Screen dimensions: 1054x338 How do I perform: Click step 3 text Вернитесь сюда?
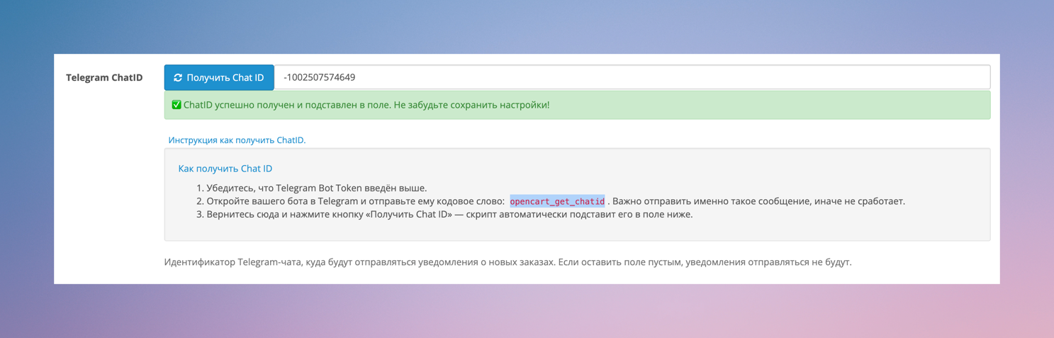[241, 214]
